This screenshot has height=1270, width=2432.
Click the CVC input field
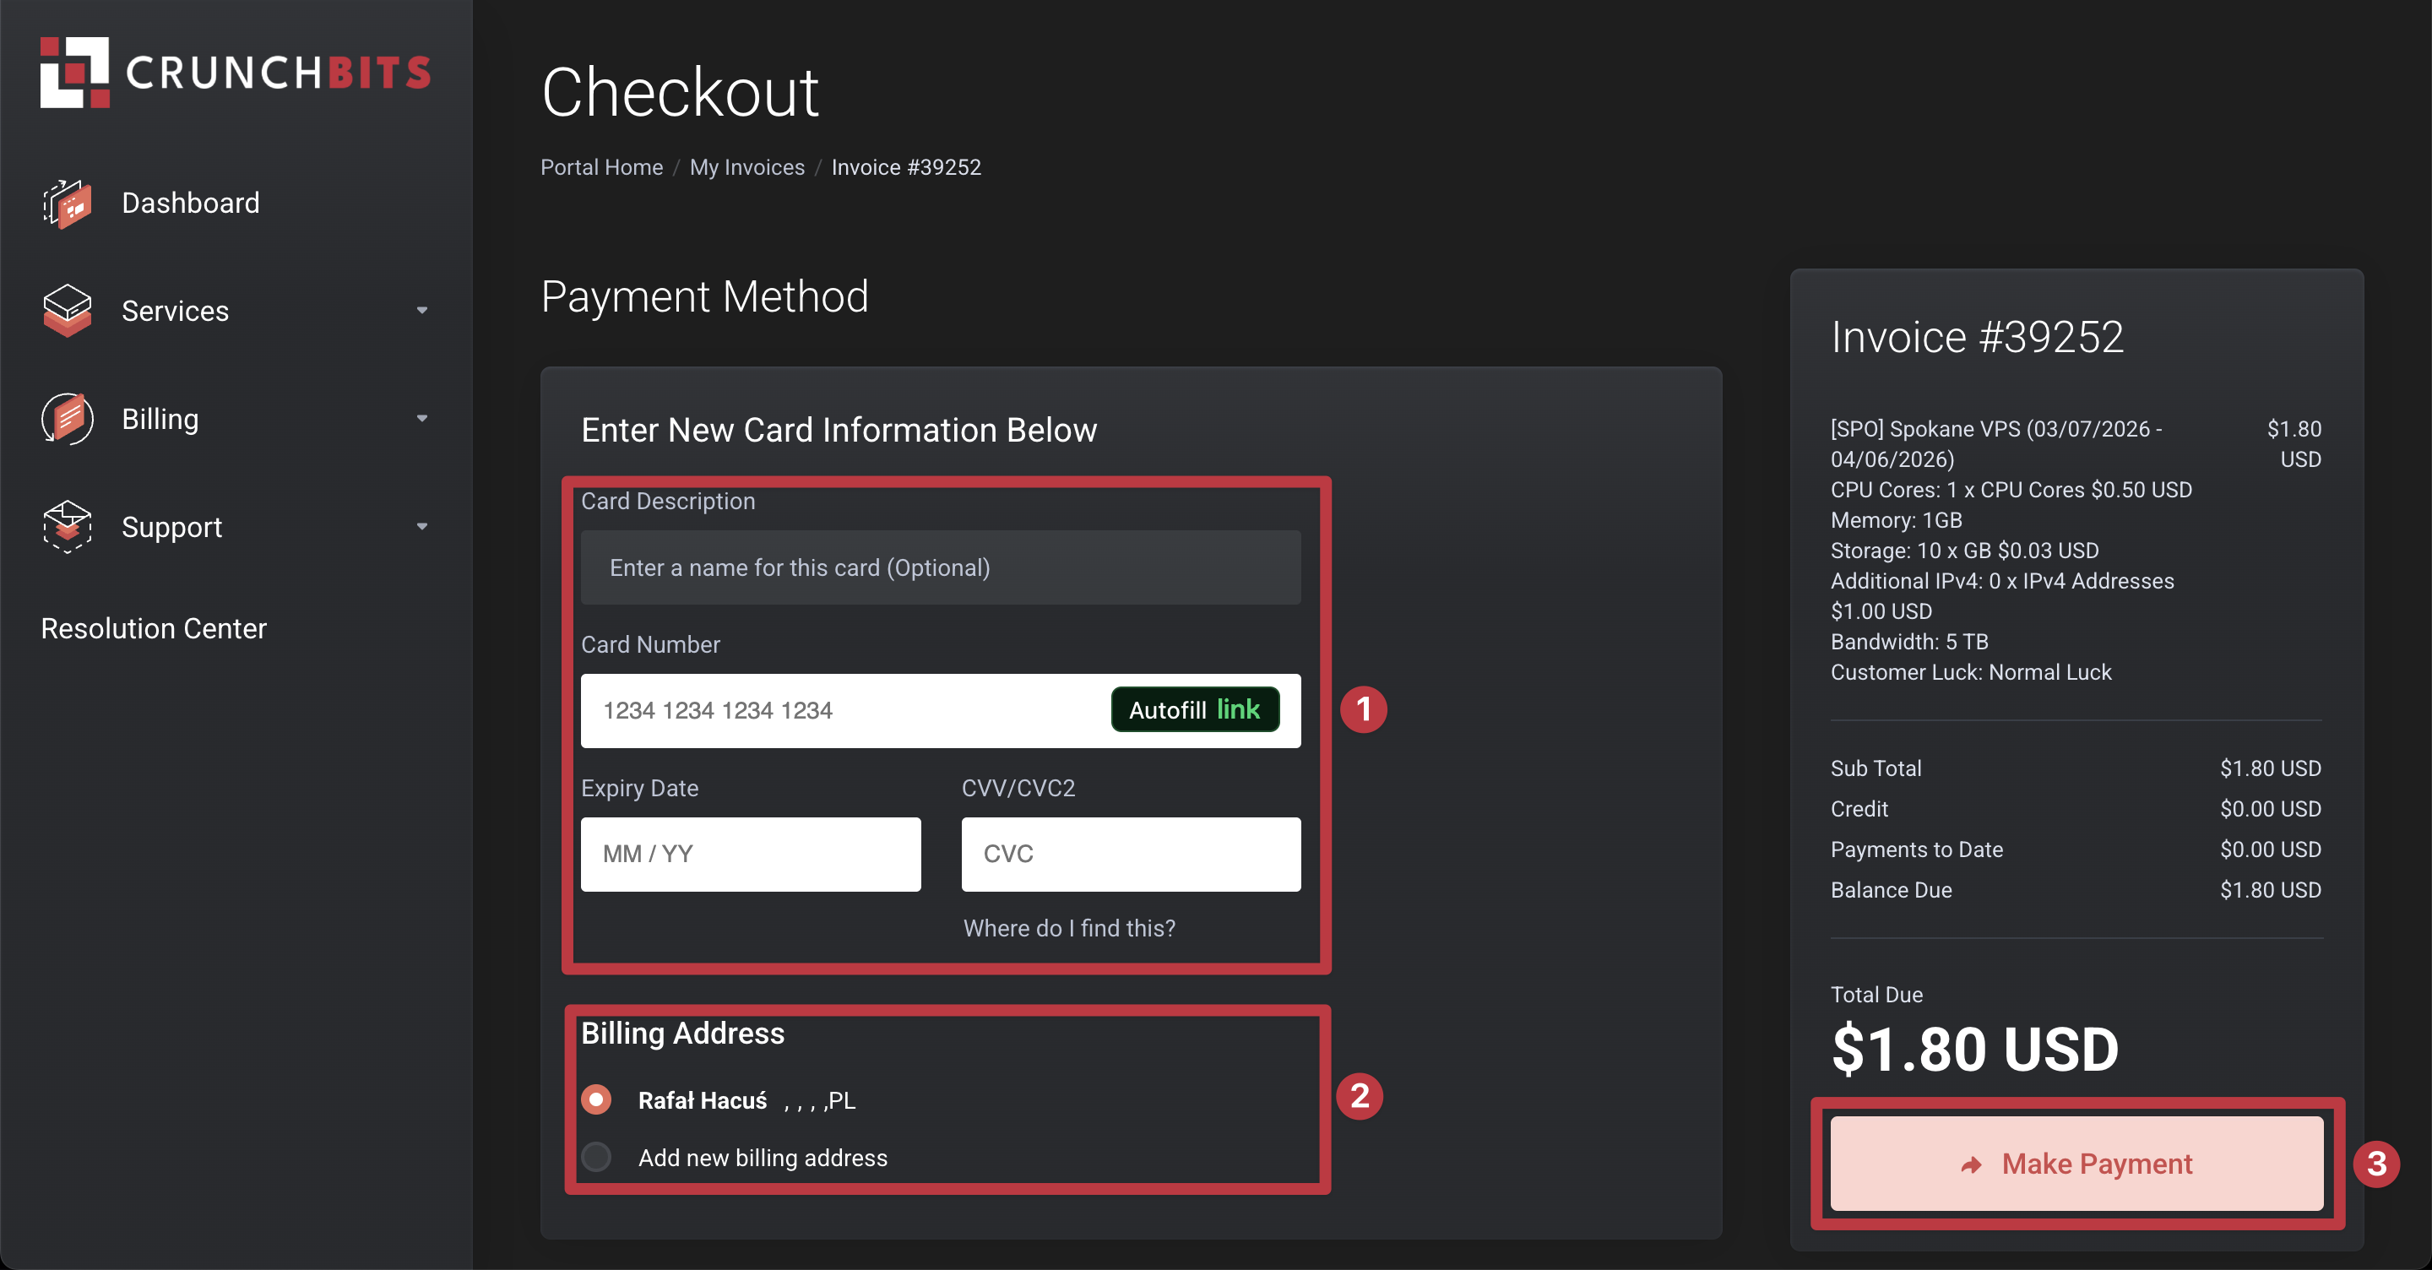1130,854
